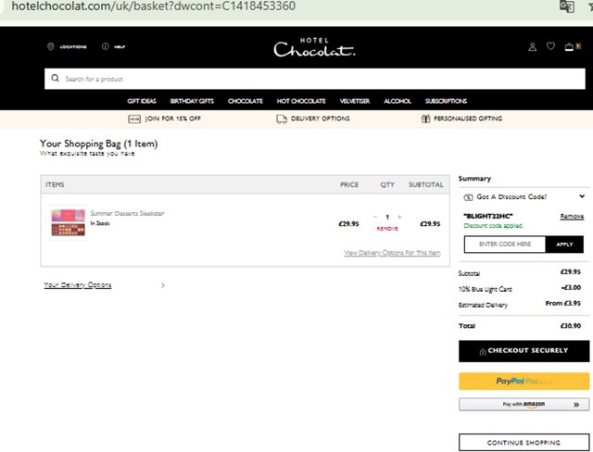This screenshot has width=593, height=452.
Task: Focus the Enter Code Here field
Action: click(505, 245)
